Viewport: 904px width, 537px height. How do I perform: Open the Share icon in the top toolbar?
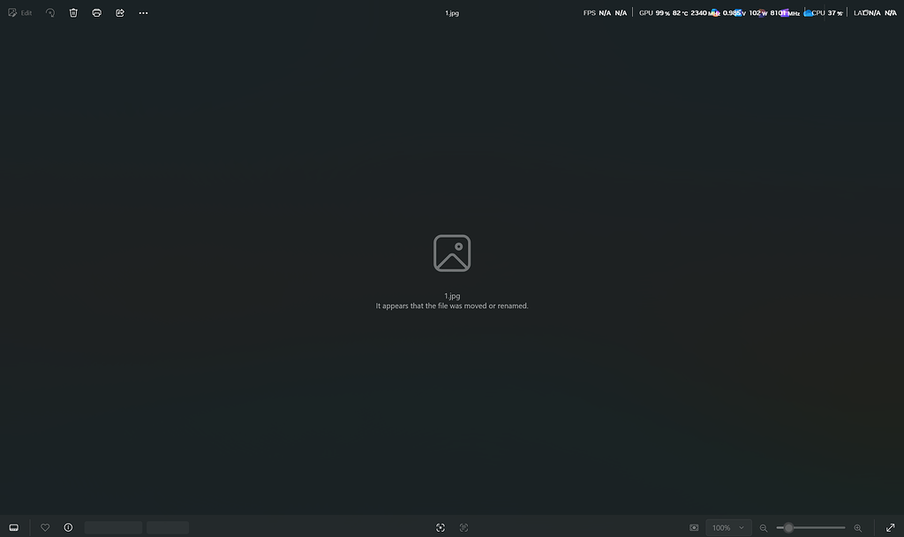pyautogui.click(x=120, y=13)
